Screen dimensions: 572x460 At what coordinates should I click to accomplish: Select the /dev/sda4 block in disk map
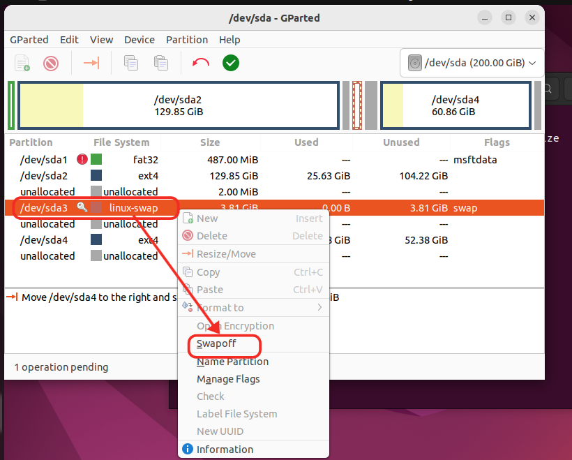pos(456,105)
